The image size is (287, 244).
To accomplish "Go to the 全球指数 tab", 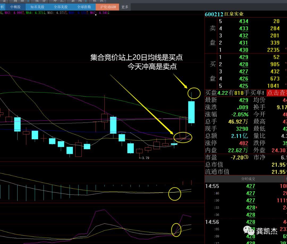I will coord(84,7).
